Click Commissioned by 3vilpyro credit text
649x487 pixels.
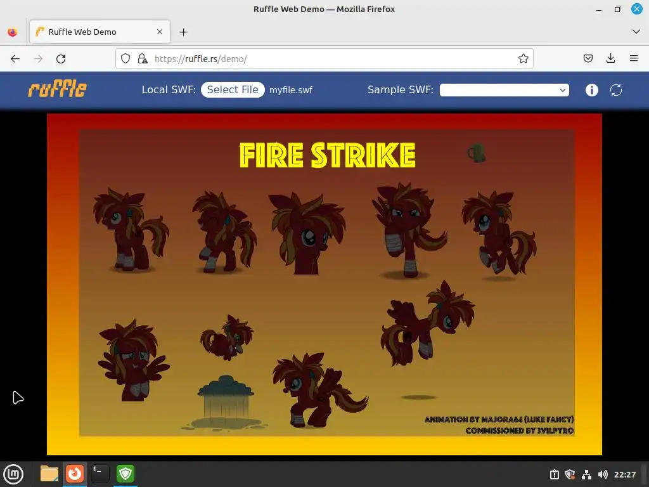click(x=520, y=431)
